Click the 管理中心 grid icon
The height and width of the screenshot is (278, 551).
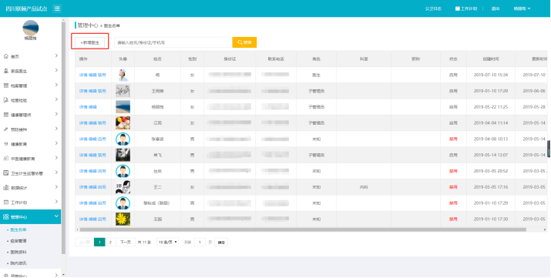tap(5, 217)
